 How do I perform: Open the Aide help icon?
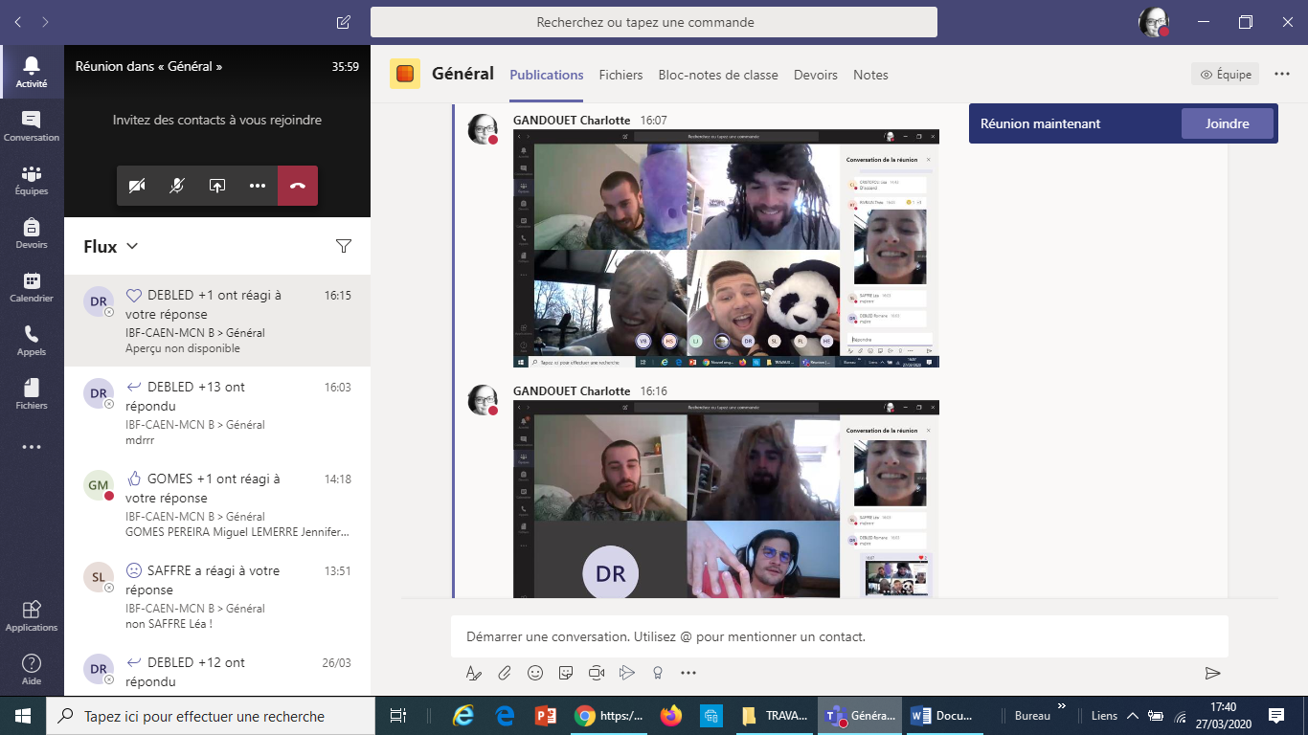(32, 669)
